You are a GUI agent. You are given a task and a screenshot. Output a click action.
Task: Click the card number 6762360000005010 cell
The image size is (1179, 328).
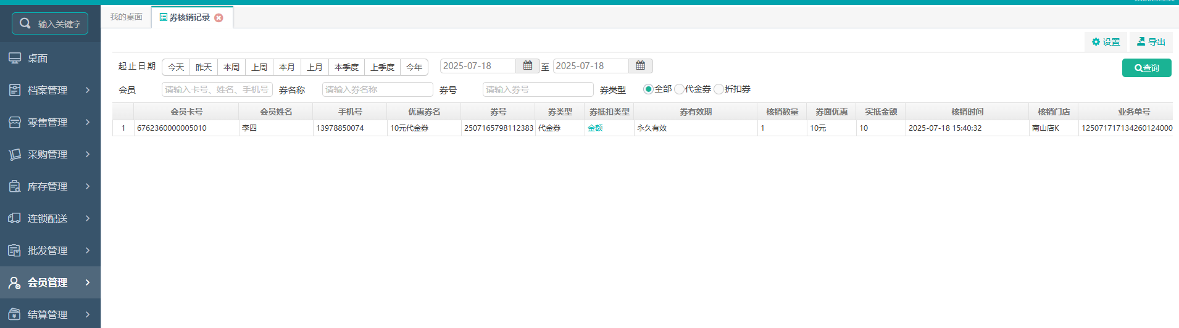186,128
